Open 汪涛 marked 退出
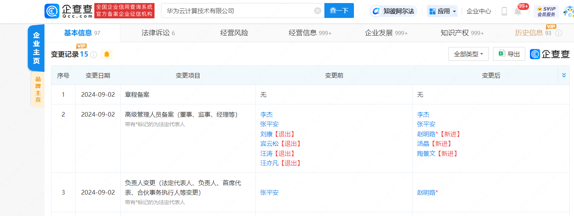 click(x=266, y=154)
